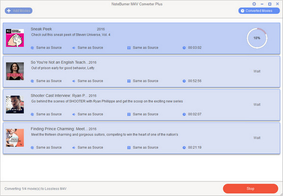Open video Same as Source option for Shooter Cast Interview

click(x=49, y=114)
